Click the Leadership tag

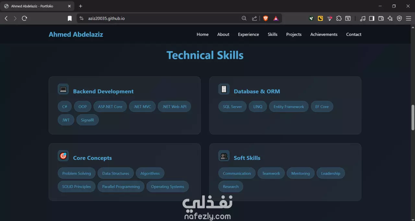click(331, 173)
